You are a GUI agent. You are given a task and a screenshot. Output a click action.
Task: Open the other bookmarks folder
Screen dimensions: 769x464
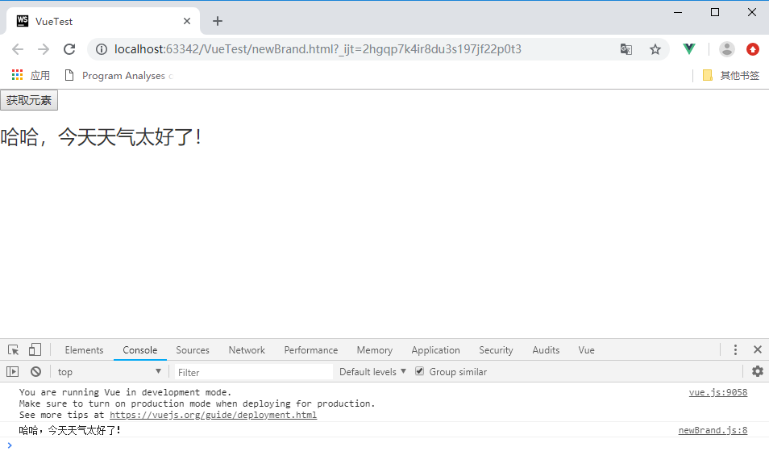pyautogui.click(x=731, y=75)
